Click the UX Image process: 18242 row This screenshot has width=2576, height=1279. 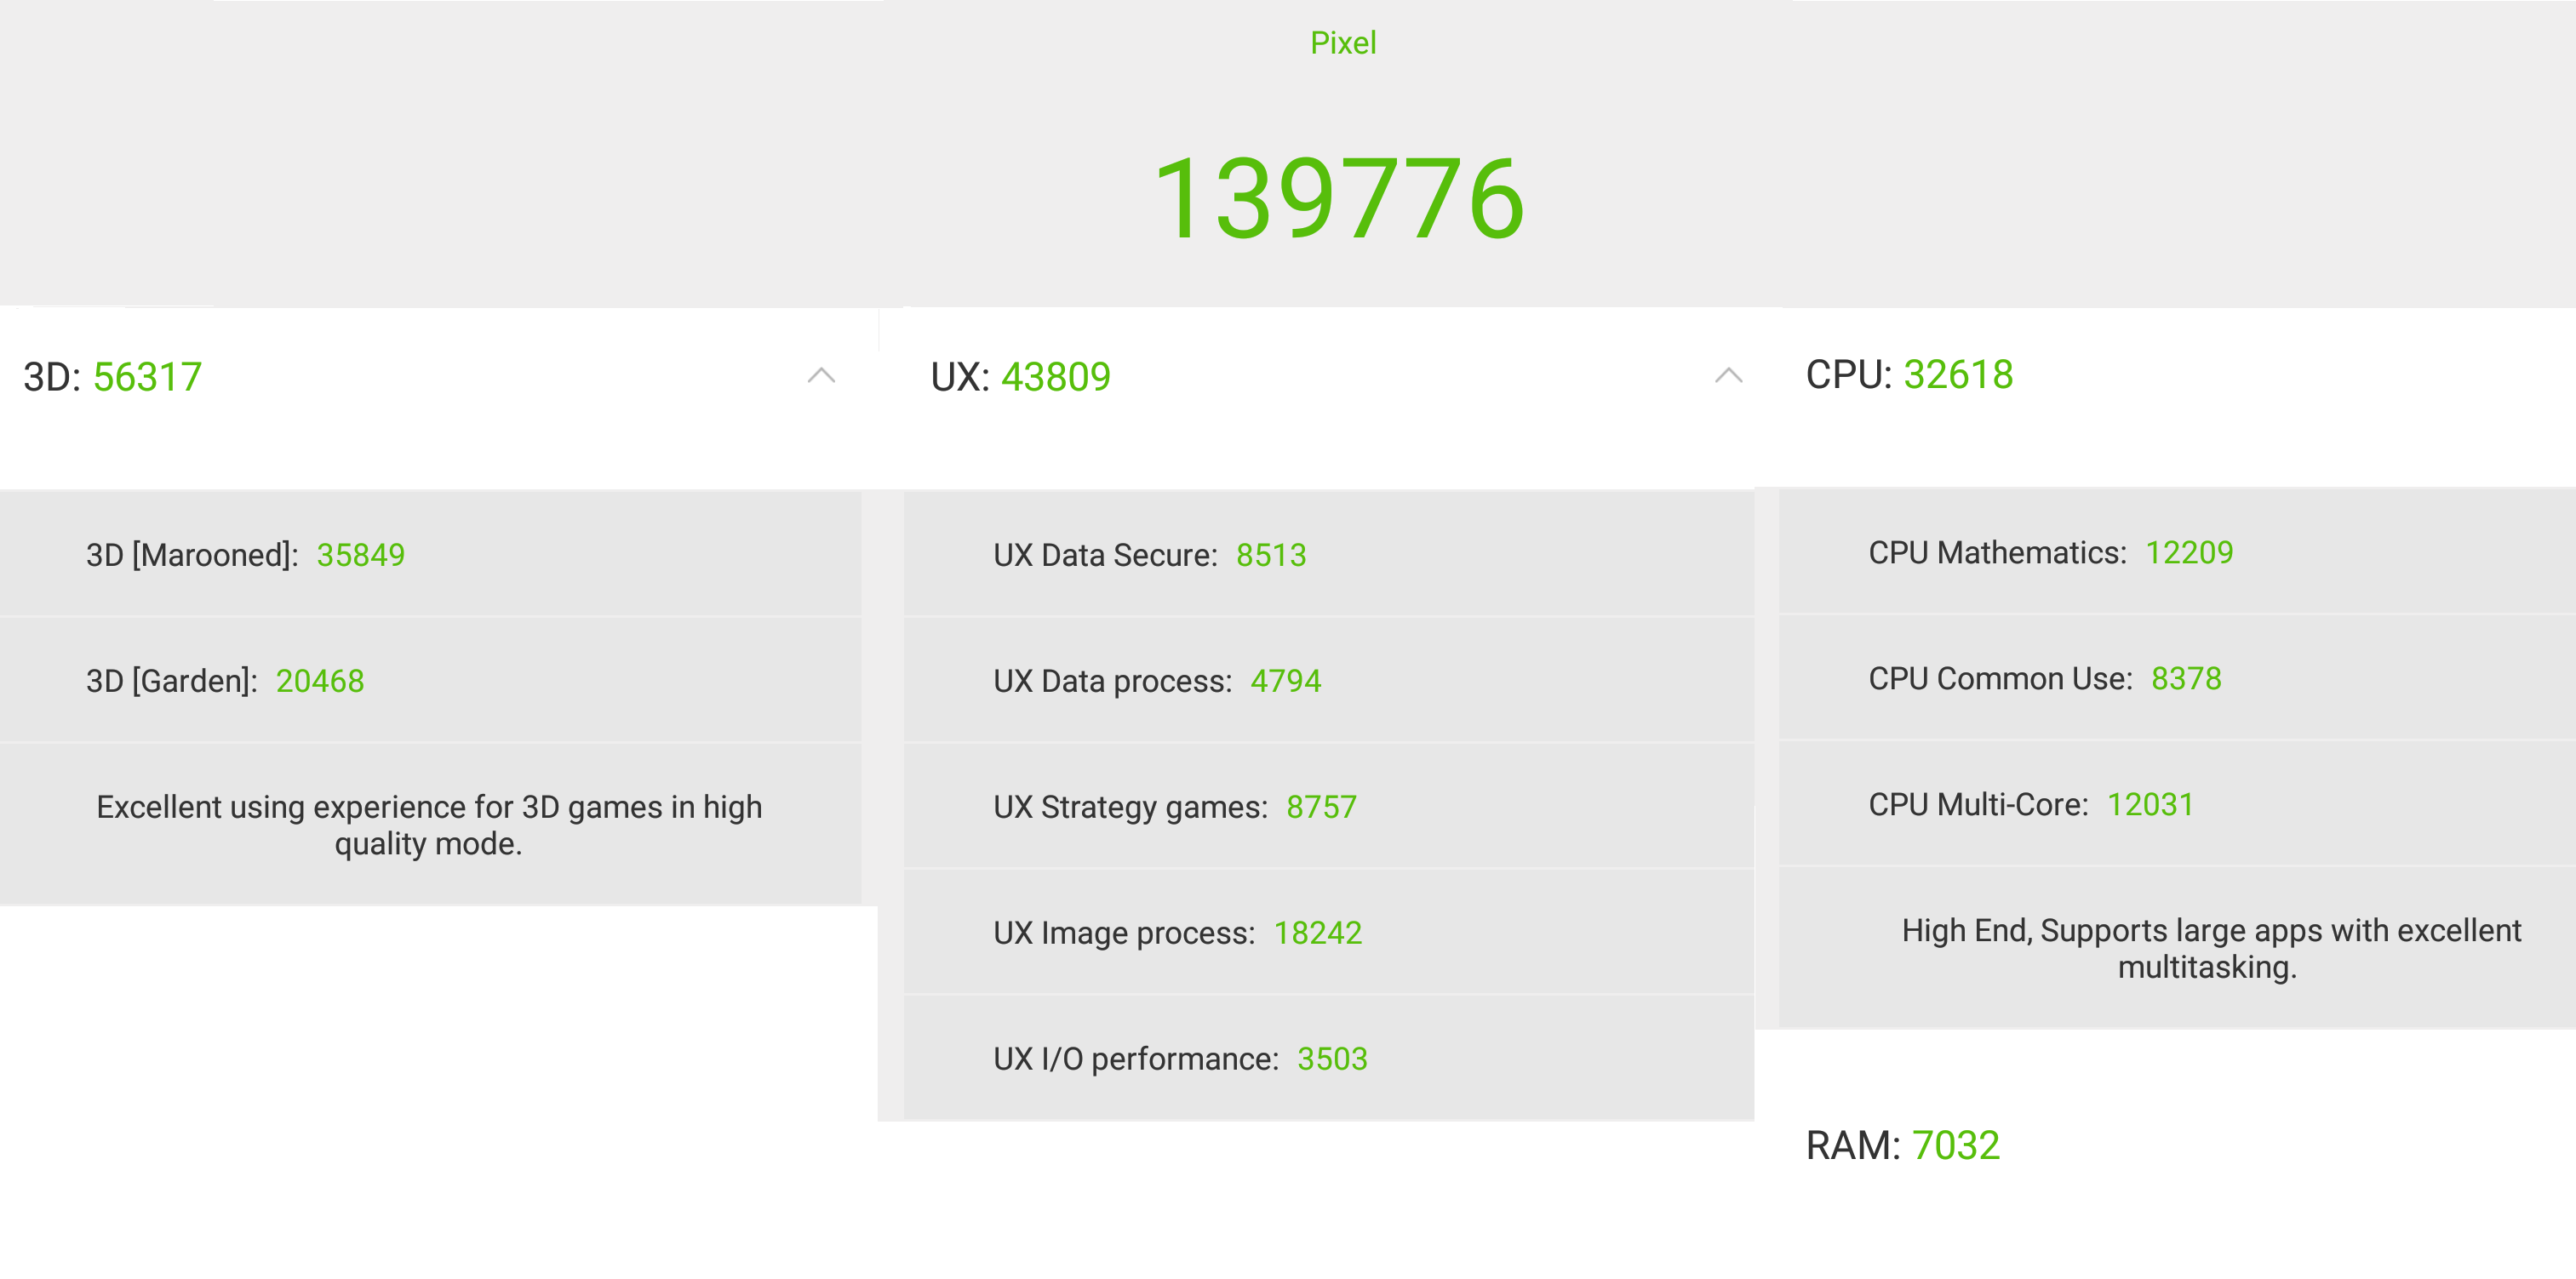click(1329, 933)
